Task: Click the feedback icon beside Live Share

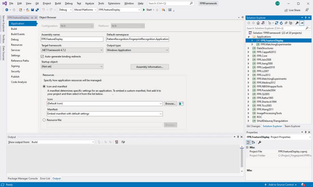Action: (307, 10)
